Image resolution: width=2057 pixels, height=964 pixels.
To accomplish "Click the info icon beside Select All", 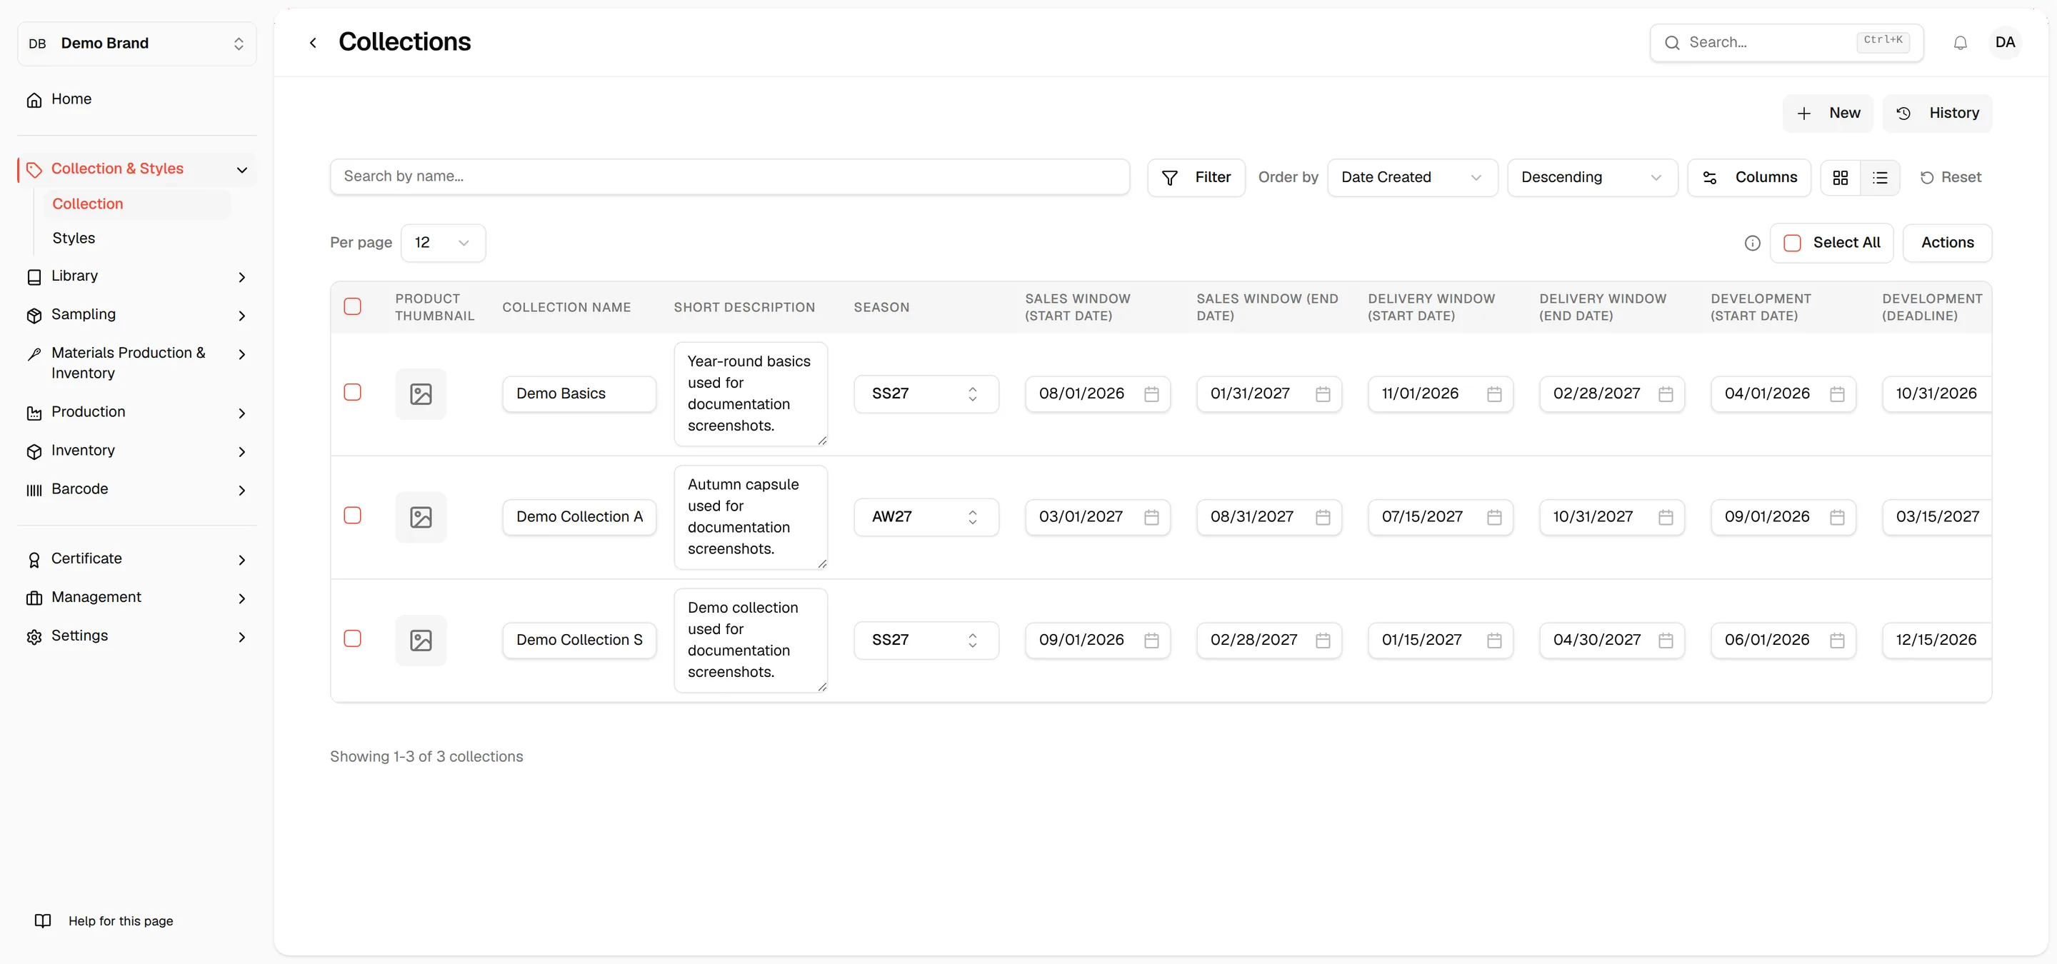I will (x=1752, y=243).
